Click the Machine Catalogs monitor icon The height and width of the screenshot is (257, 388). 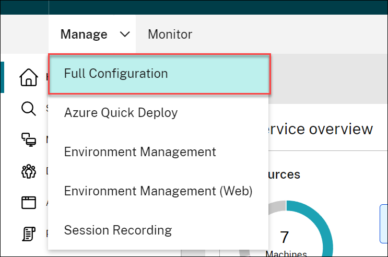tap(28, 139)
